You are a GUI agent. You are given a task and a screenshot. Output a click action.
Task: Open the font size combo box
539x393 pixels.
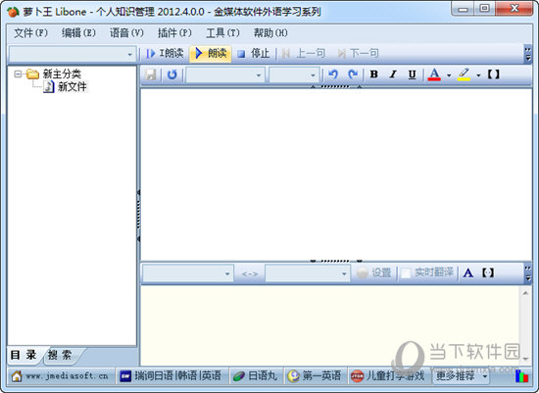click(x=294, y=74)
